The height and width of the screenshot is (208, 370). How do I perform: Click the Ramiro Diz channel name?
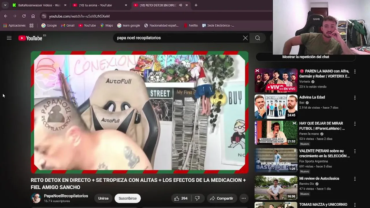point(307,184)
